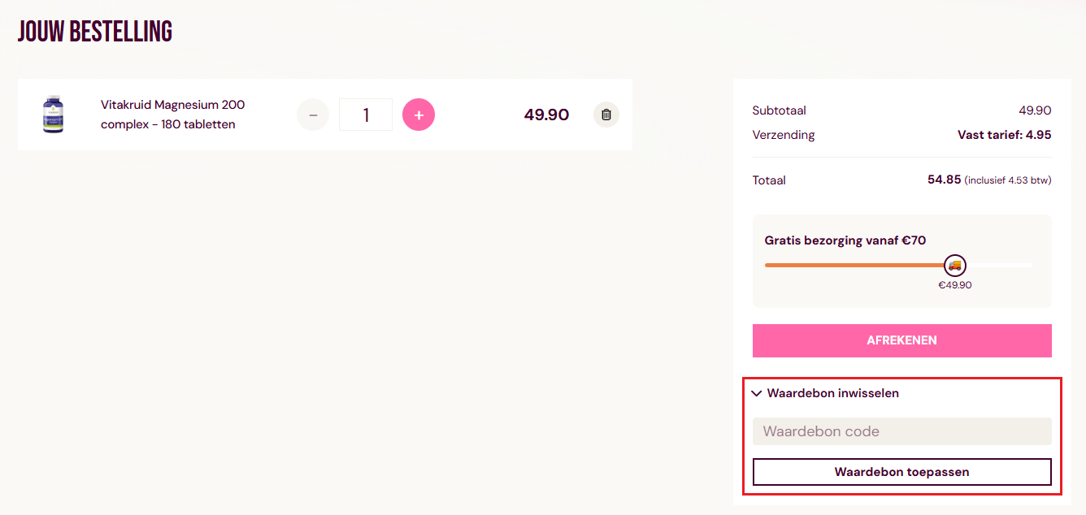Apply voucher with Waardebon toepassen button
This screenshot has width=1086, height=515.
click(x=901, y=472)
